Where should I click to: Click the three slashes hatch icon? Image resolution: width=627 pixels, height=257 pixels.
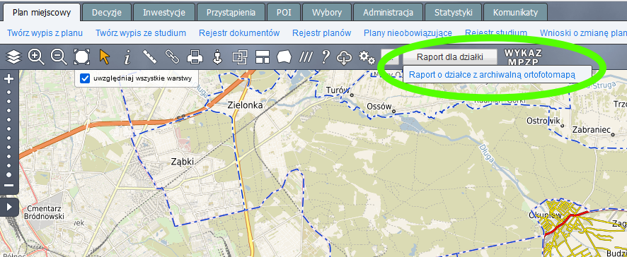click(x=306, y=57)
